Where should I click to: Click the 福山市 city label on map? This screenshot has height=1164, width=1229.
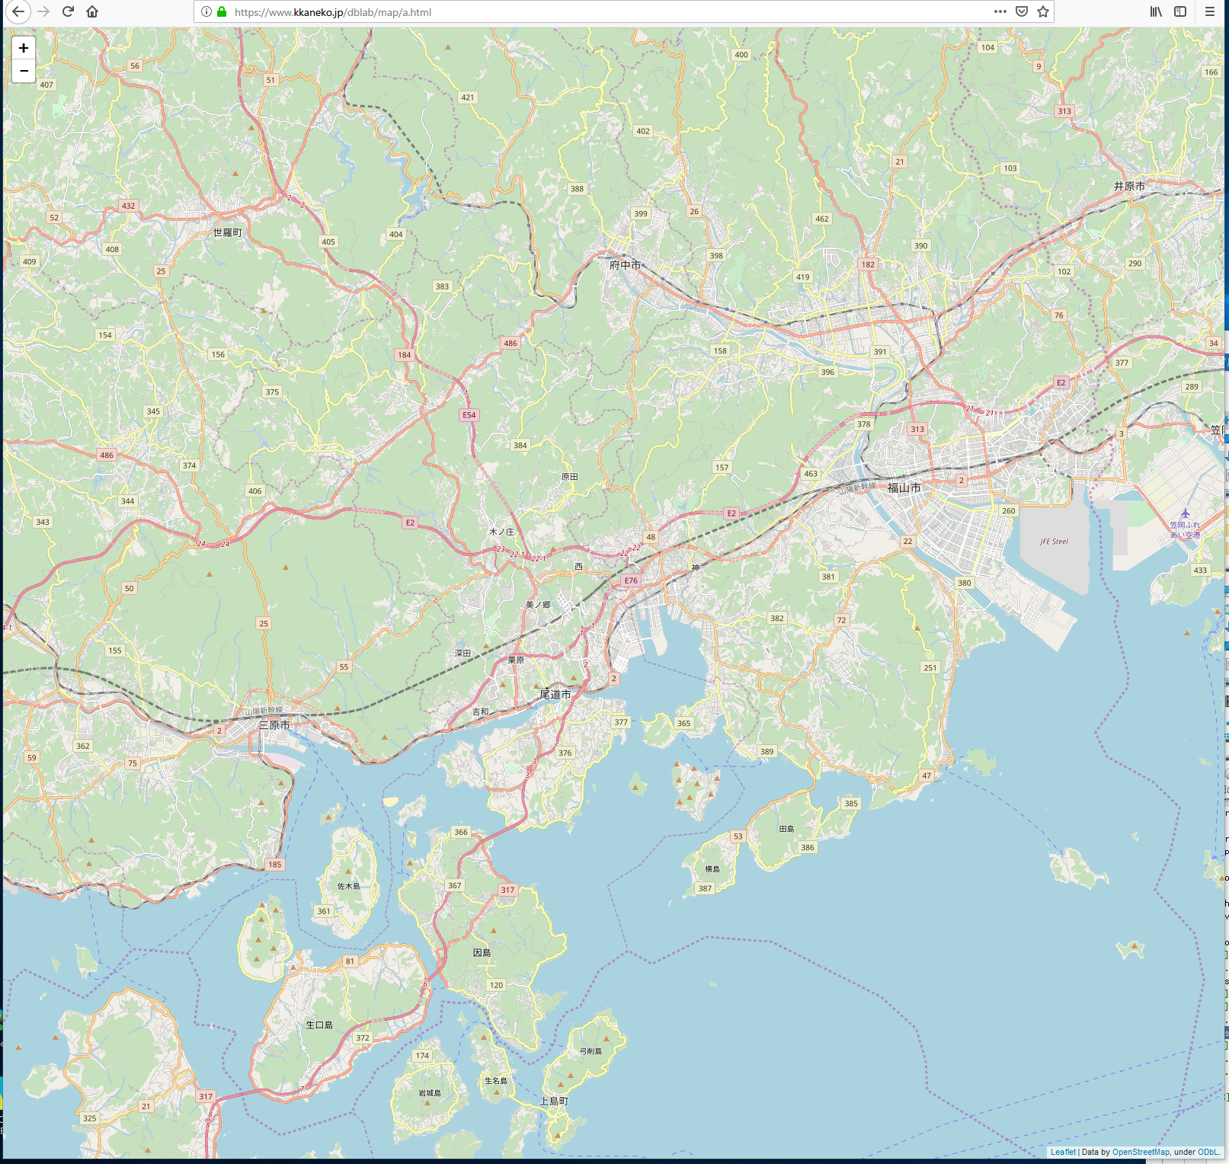pos(904,488)
